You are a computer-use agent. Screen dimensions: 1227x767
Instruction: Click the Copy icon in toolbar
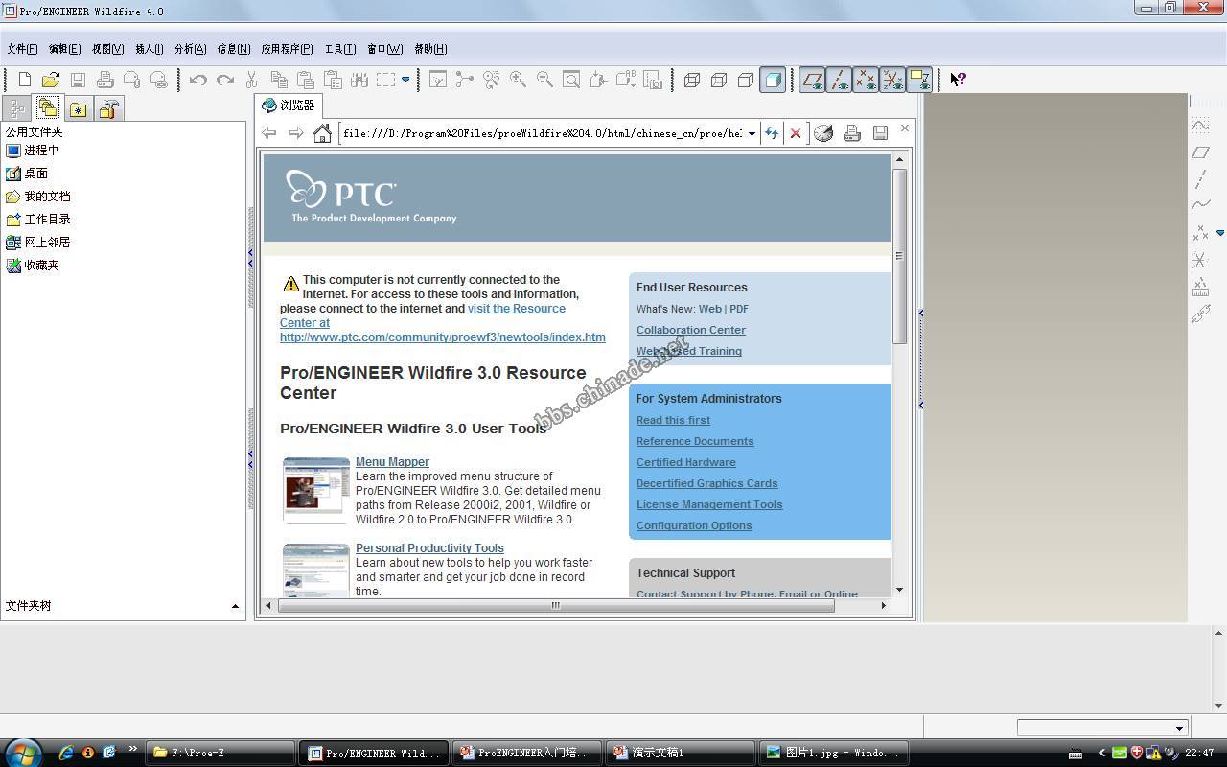[x=279, y=80]
